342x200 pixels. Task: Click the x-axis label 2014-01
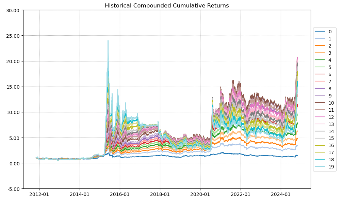[x=80, y=194]
